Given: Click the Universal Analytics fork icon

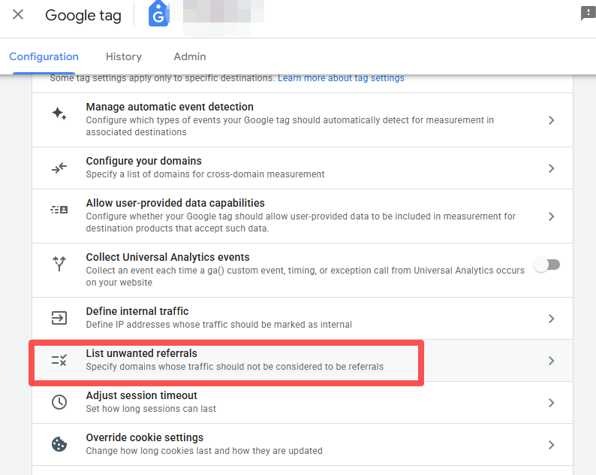Looking at the screenshot, I should pos(59,264).
